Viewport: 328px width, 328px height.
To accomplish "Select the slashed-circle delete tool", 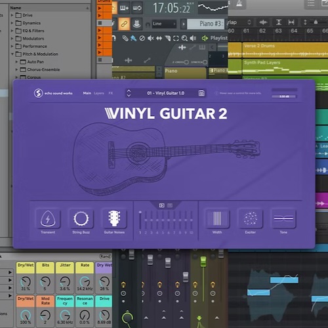I will coord(142,39).
